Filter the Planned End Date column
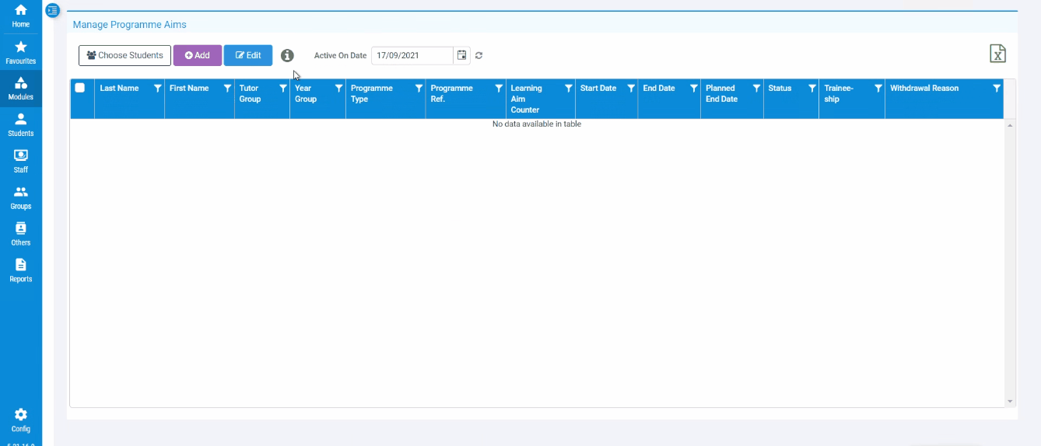Viewport: 1041px width, 446px height. [756, 89]
